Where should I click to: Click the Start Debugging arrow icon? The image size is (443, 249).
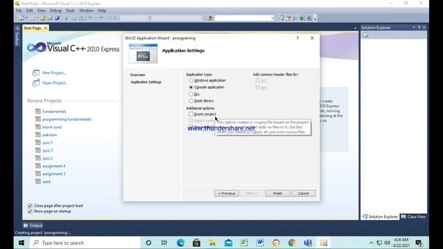click(x=115, y=18)
